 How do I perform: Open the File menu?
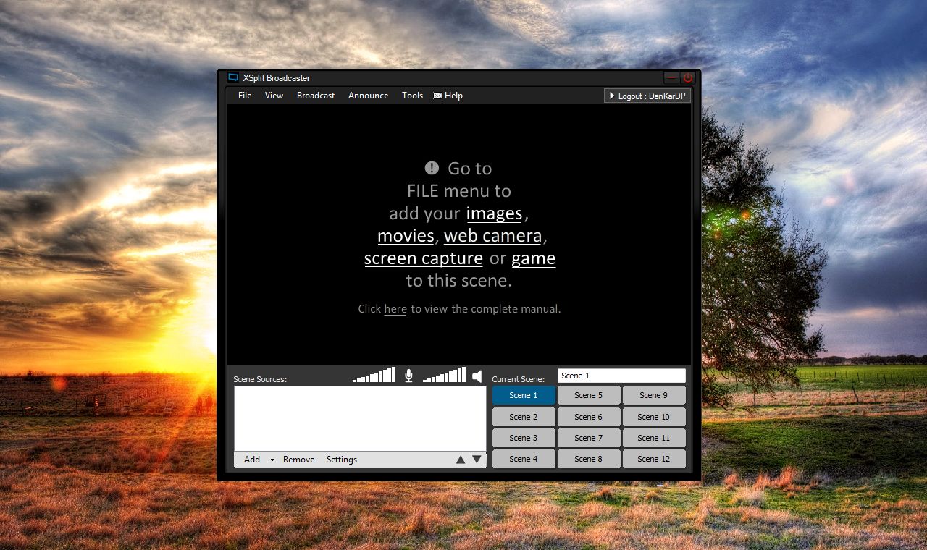click(245, 96)
